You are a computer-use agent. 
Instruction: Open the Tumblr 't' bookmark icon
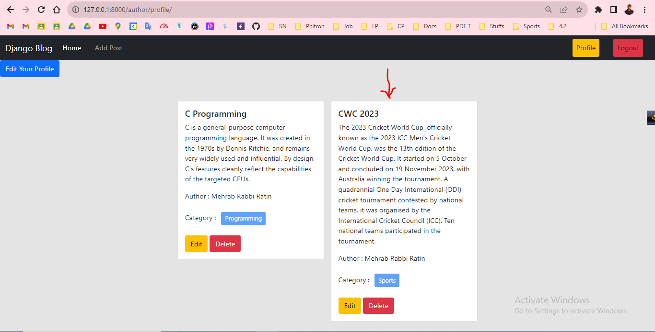[x=179, y=26]
